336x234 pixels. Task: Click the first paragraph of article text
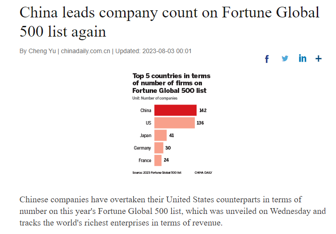coord(172,211)
